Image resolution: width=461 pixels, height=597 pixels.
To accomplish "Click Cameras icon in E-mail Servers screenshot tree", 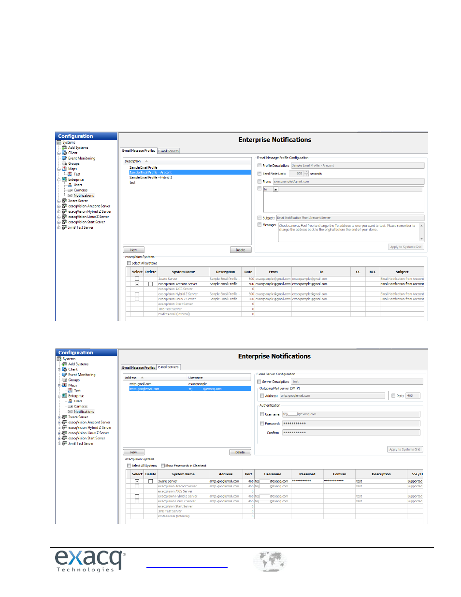I will tap(70, 406).
